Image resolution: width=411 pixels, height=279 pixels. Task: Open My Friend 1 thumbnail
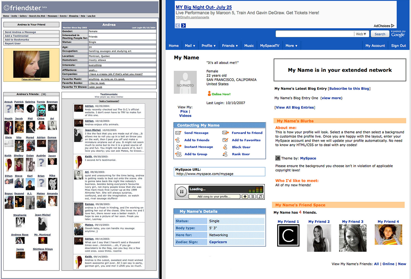coord(288,235)
